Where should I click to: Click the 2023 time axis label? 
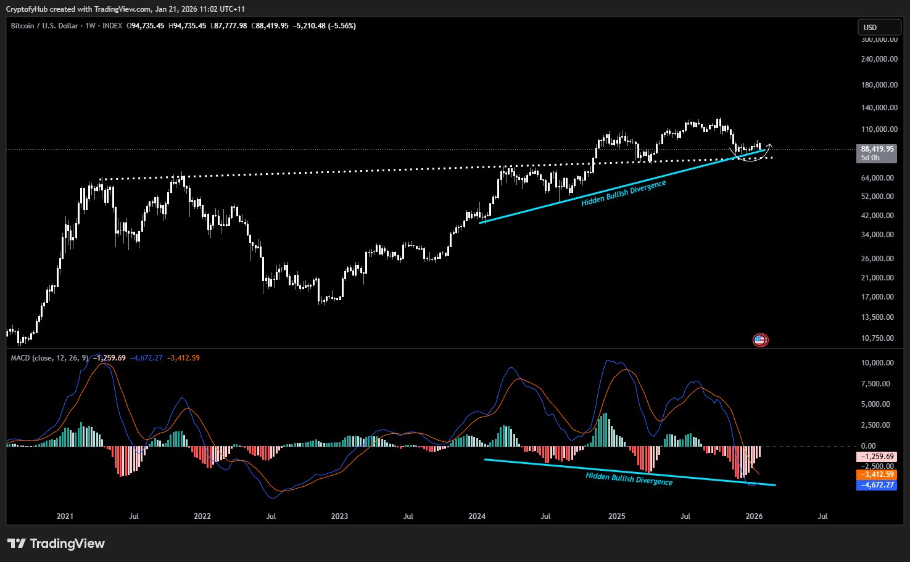(339, 516)
